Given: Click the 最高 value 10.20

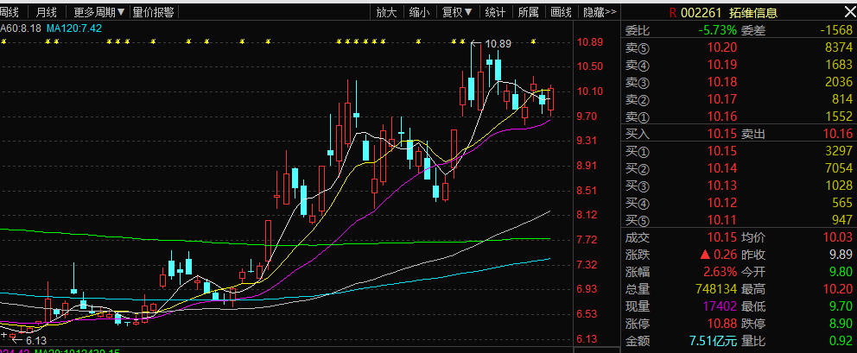Looking at the screenshot, I should [838, 288].
